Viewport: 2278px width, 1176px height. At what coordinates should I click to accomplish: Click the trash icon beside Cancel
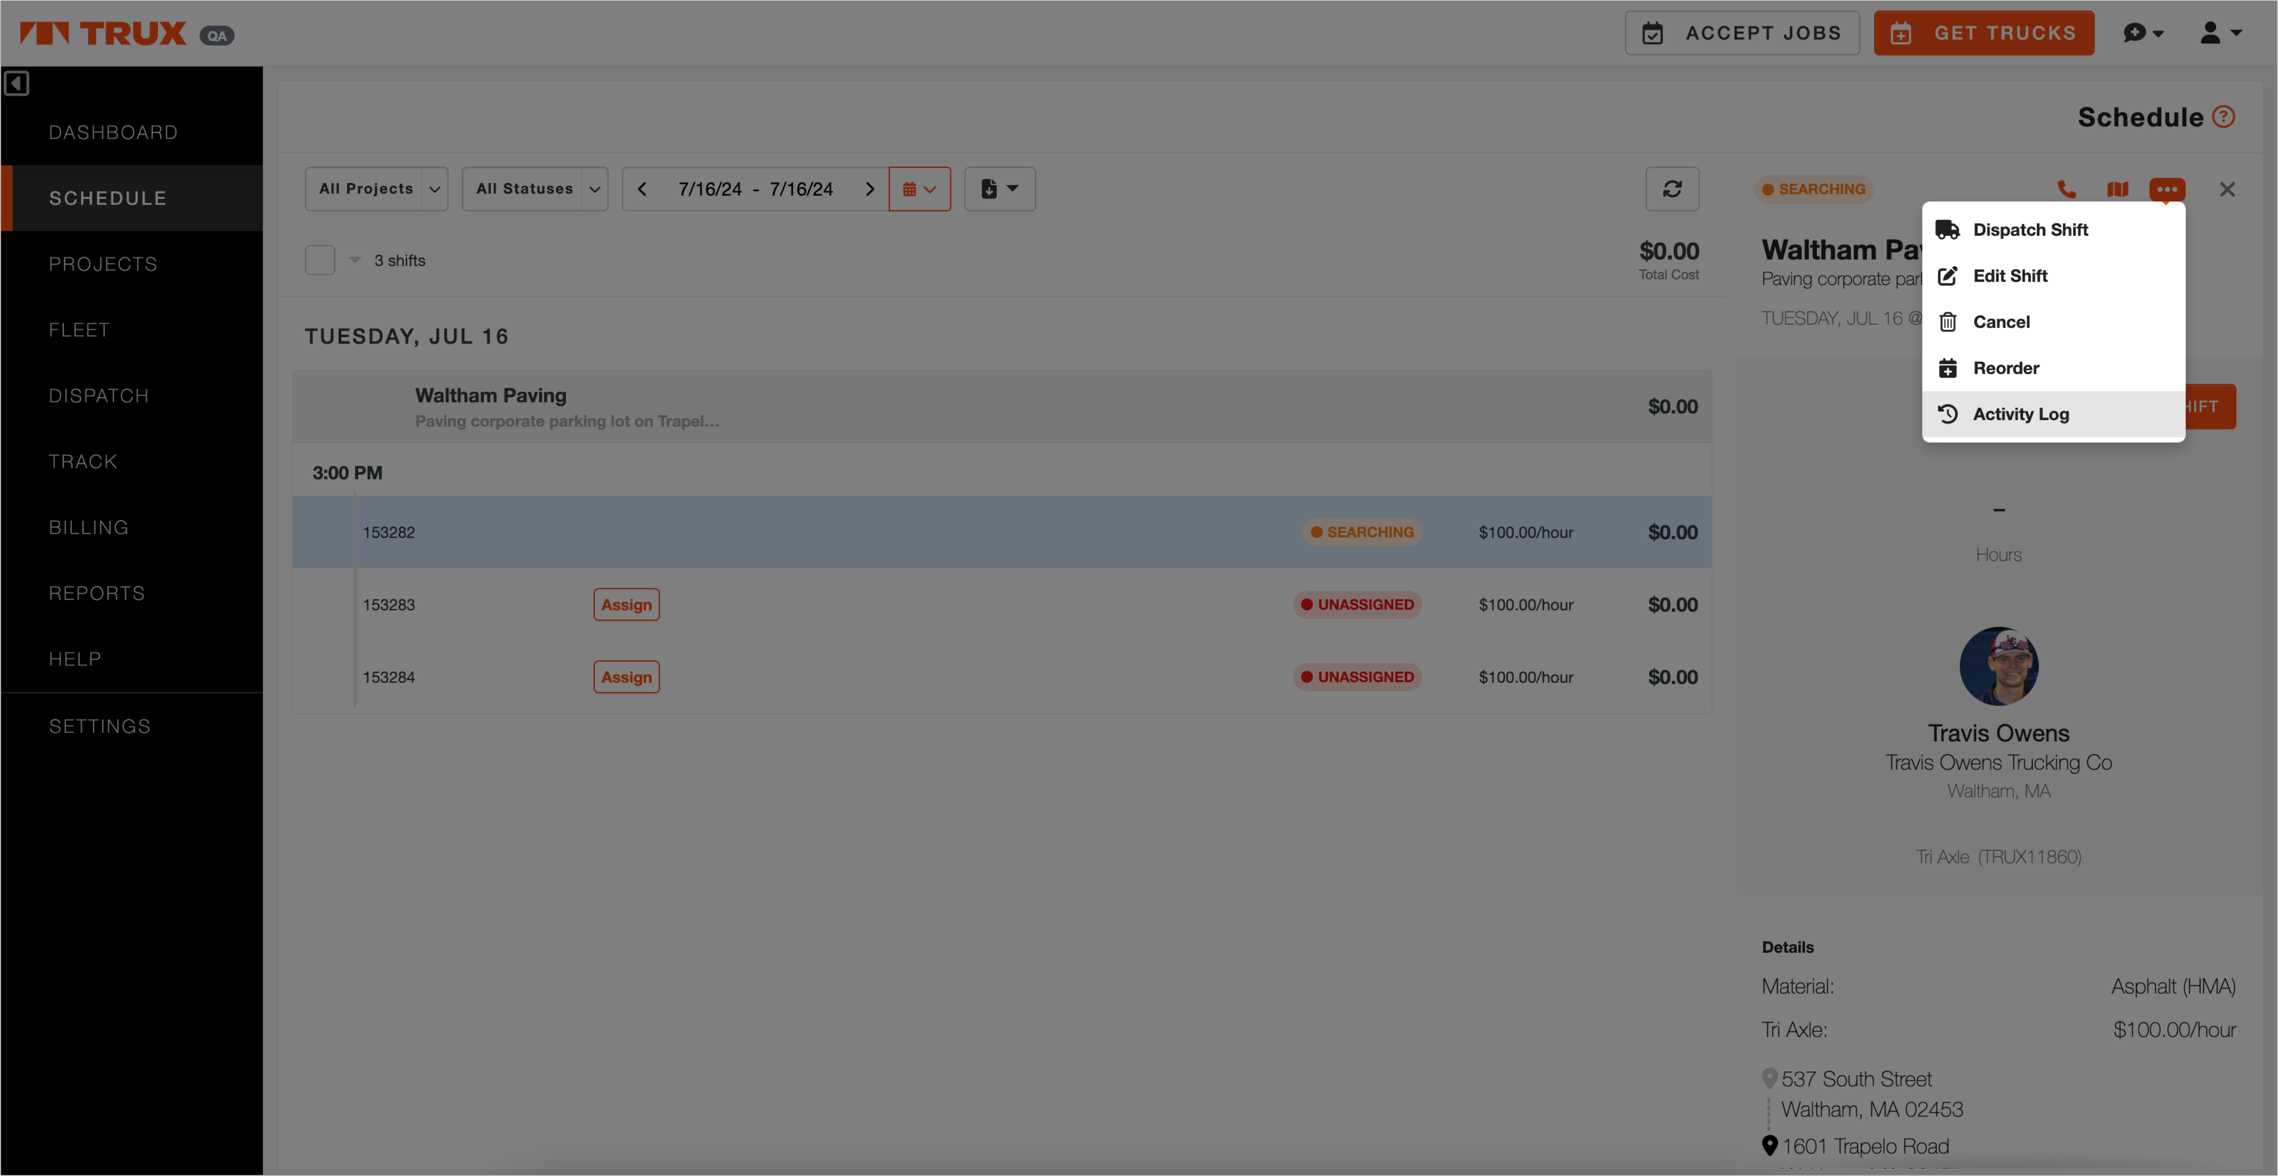(x=1947, y=322)
